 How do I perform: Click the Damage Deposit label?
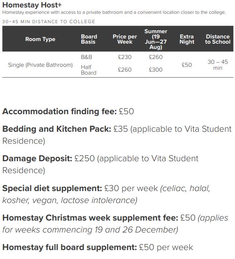click(x=37, y=158)
